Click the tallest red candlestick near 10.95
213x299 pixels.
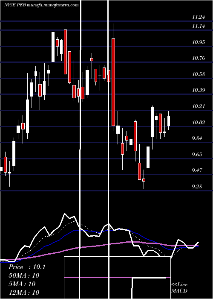click(113, 82)
